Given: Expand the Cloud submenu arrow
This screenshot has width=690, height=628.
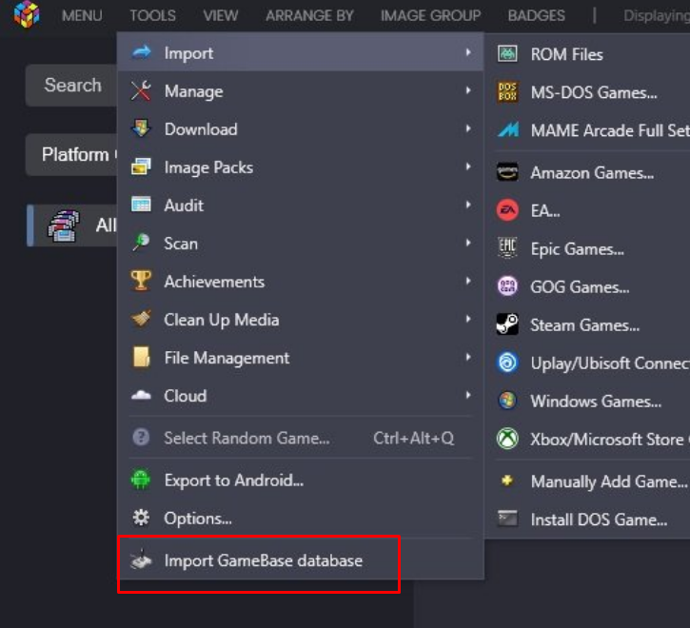Looking at the screenshot, I should (468, 395).
